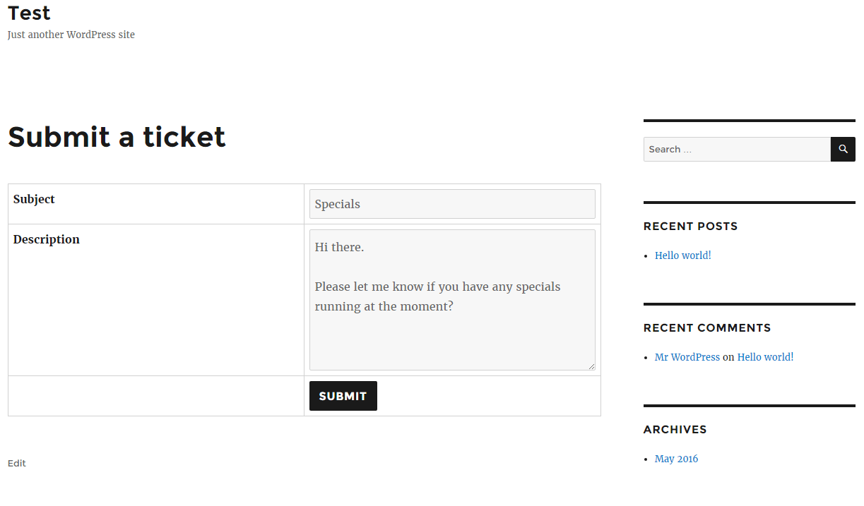Click the Subject field containing Specials
The image size is (864, 506).
pyautogui.click(x=452, y=204)
